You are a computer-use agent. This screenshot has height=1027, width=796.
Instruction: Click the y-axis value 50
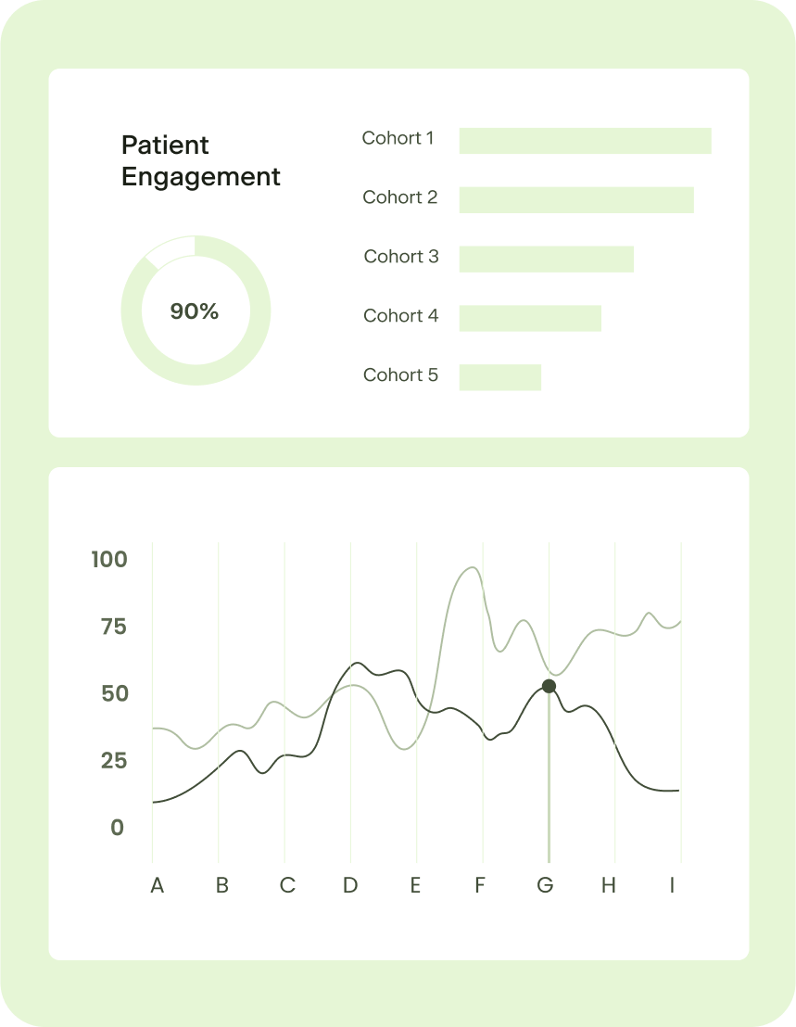pos(114,693)
